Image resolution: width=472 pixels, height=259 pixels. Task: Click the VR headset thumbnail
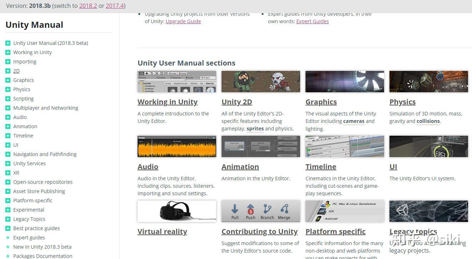177,211
